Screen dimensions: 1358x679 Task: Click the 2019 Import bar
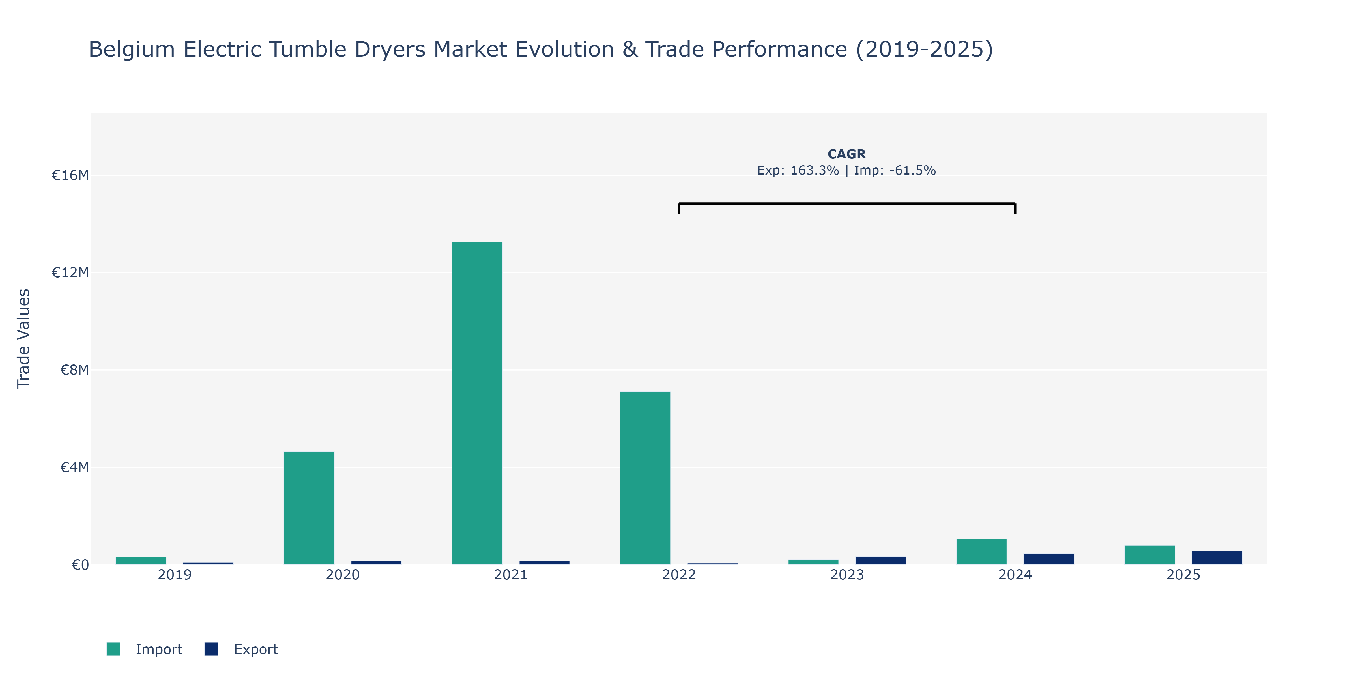coord(141,561)
